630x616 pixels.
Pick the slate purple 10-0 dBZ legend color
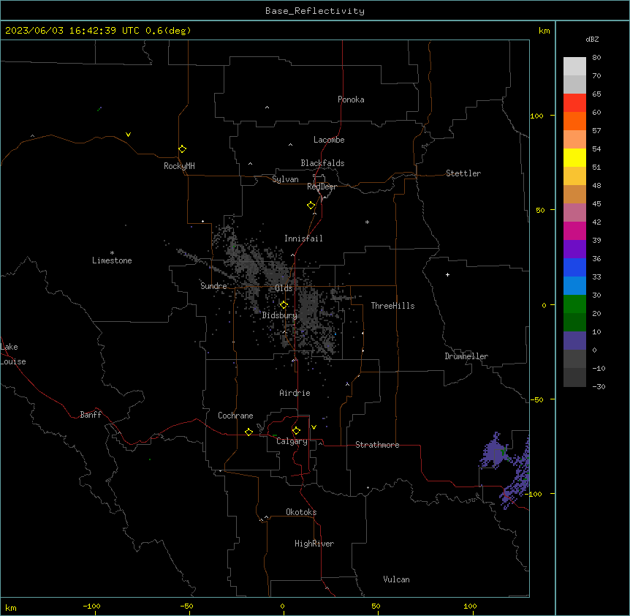574,341
